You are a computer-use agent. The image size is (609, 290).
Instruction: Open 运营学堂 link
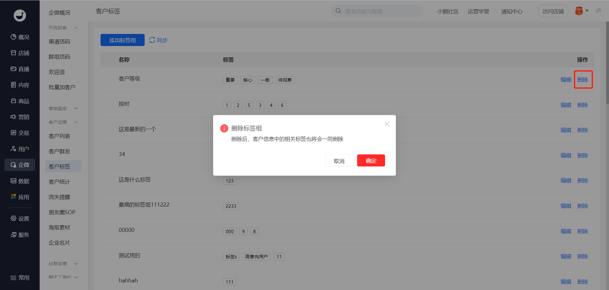pos(478,11)
